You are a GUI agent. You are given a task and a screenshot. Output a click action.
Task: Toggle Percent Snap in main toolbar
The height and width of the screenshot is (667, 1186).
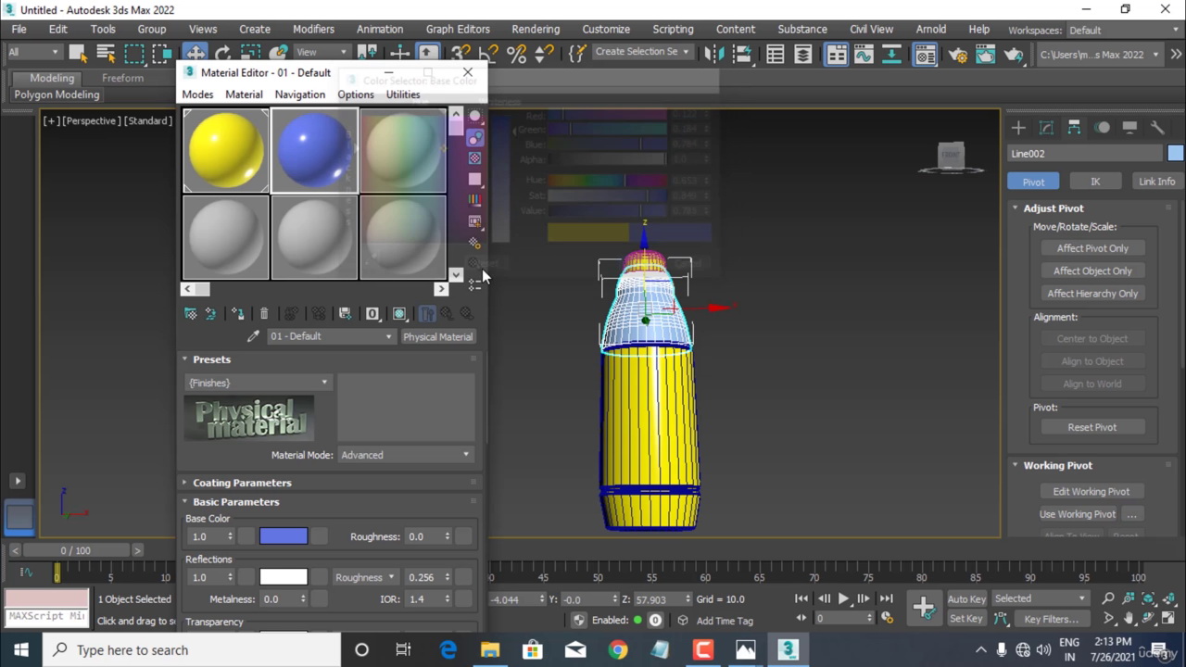(x=516, y=54)
